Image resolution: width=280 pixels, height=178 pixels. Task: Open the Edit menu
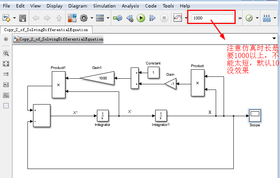[20, 6]
